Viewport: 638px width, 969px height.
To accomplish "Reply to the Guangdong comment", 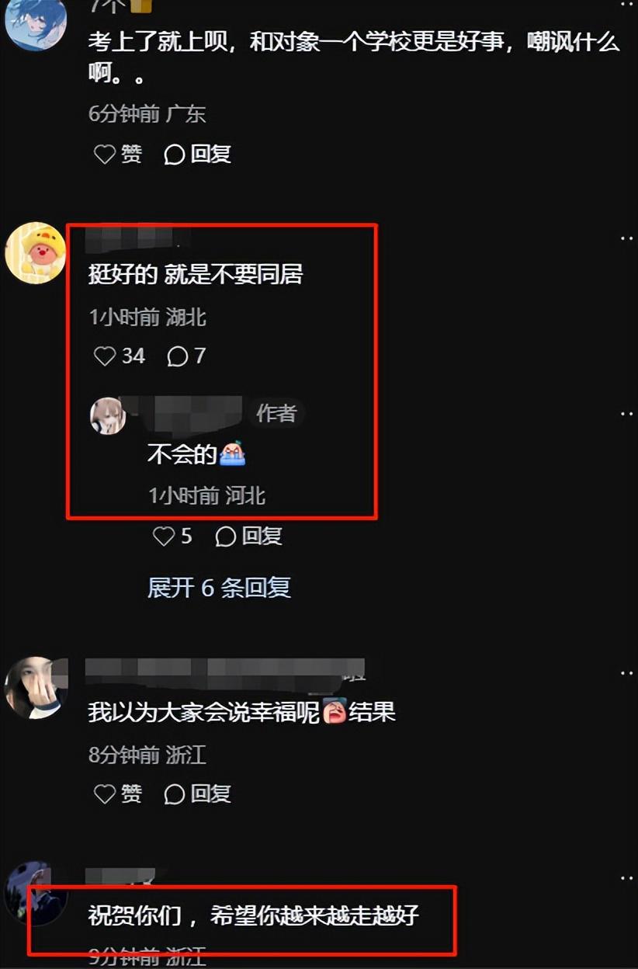I will 198,154.
